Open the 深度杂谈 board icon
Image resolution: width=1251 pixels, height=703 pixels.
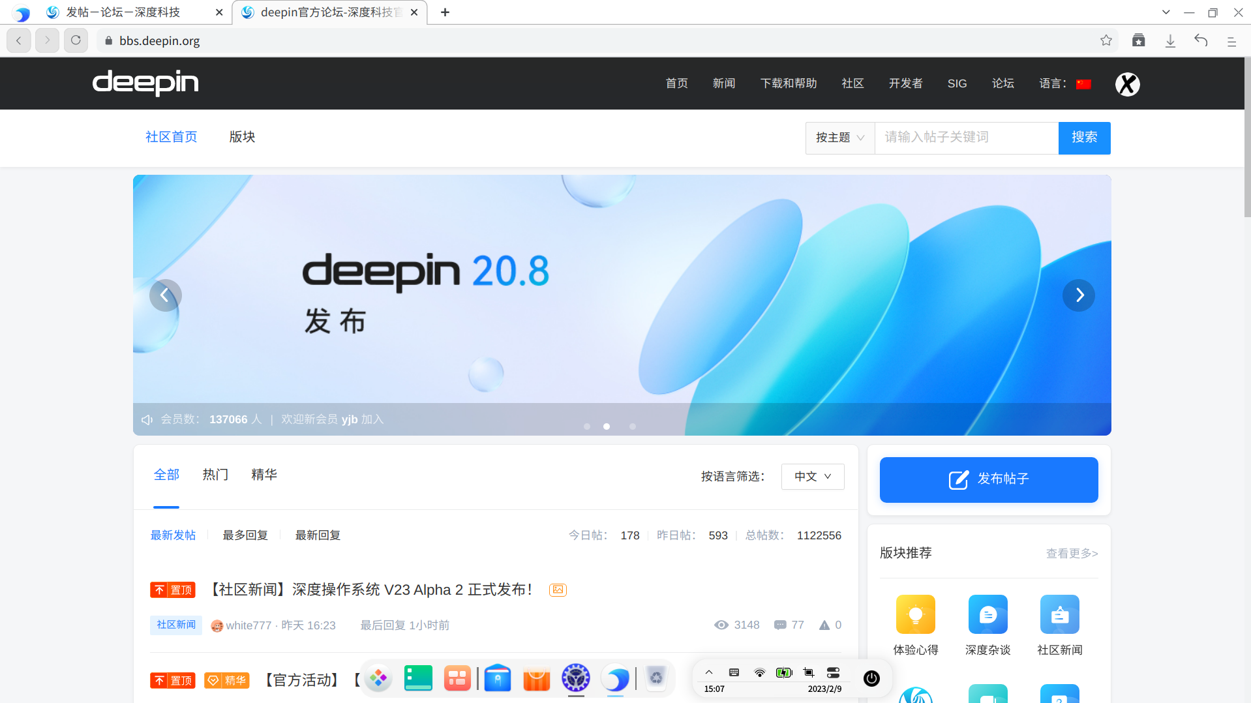tap(988, 614)
